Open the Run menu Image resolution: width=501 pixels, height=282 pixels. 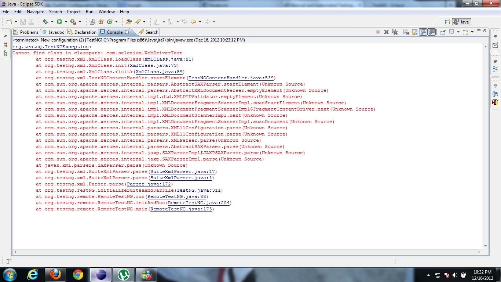(89, 12)
